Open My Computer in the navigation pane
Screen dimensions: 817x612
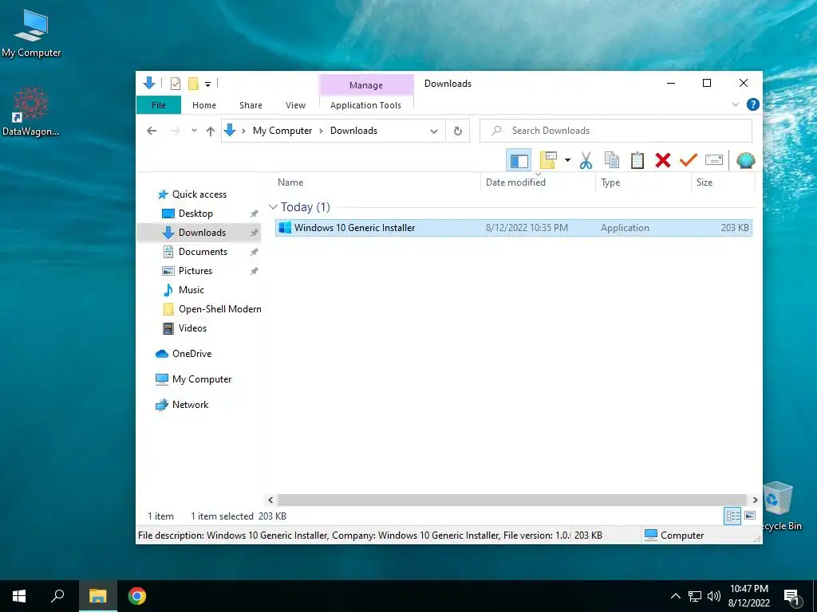point(202,379)
